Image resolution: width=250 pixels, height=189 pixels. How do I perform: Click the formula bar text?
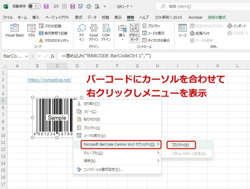[106, 56]
